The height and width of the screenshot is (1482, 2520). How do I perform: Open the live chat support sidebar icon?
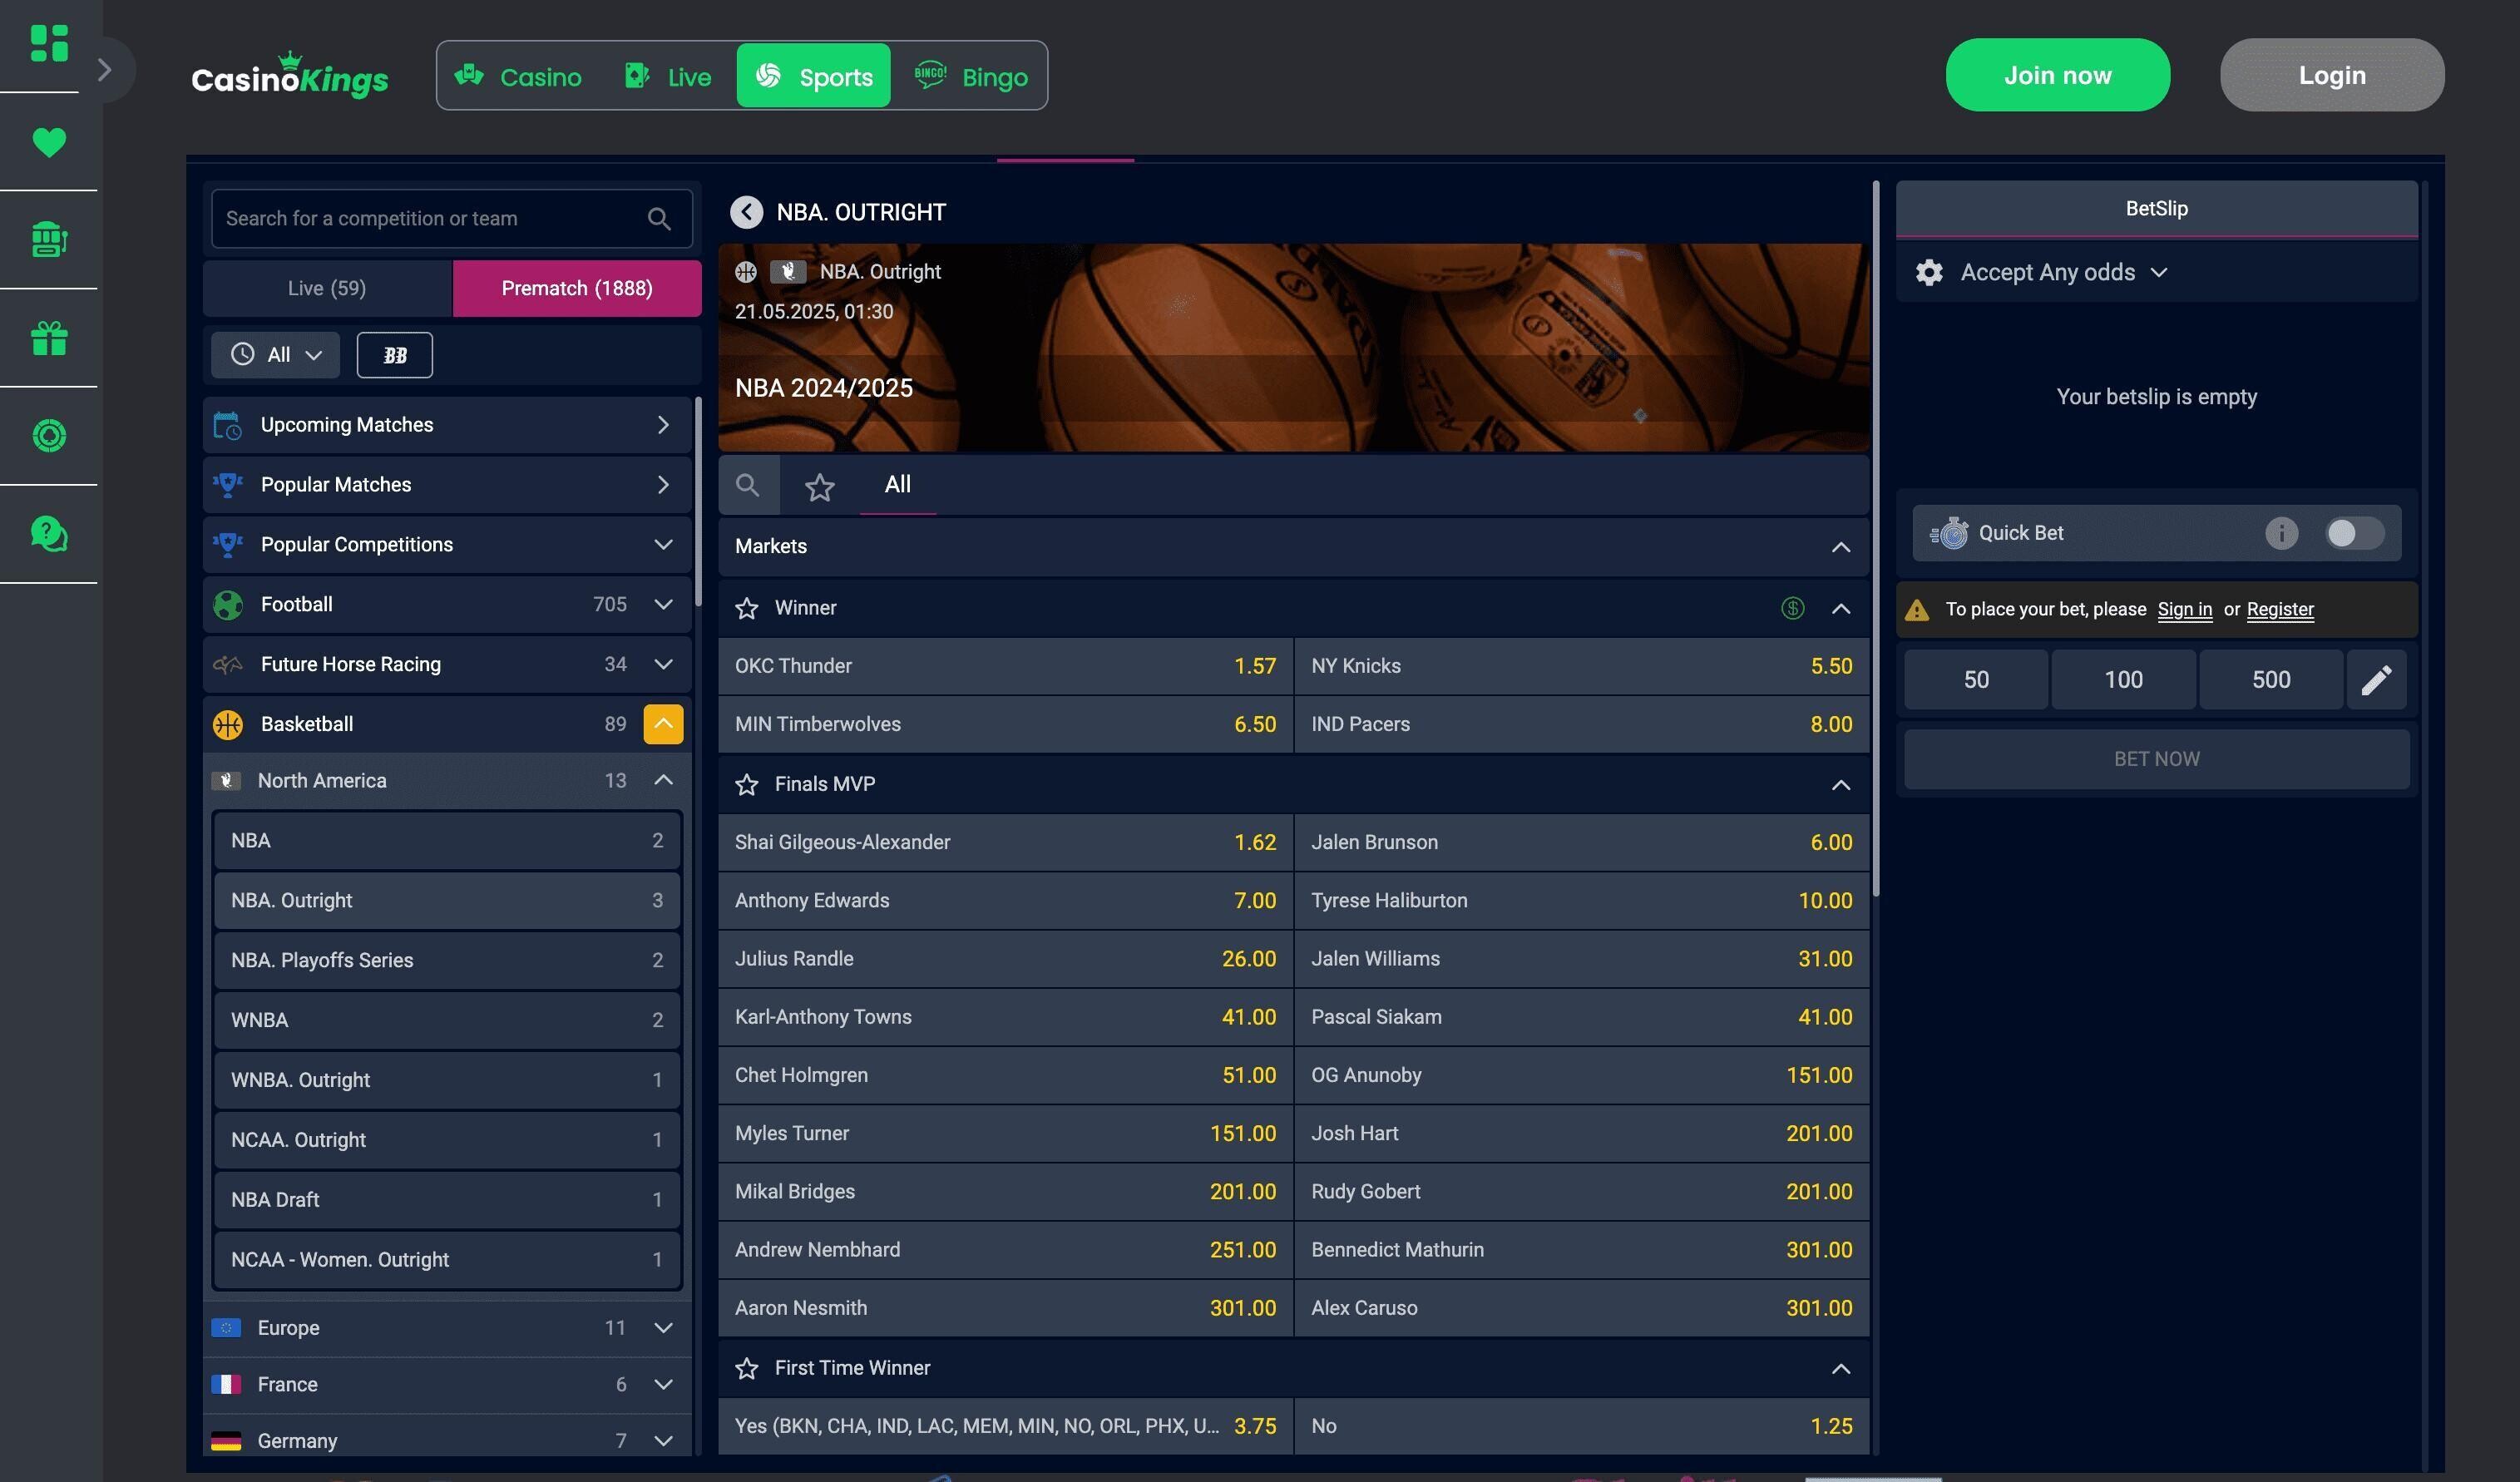pyautogui.click(x=49, y=534)
